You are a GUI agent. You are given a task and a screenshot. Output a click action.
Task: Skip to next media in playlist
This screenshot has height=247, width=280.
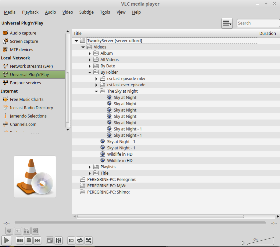(37, 241)
